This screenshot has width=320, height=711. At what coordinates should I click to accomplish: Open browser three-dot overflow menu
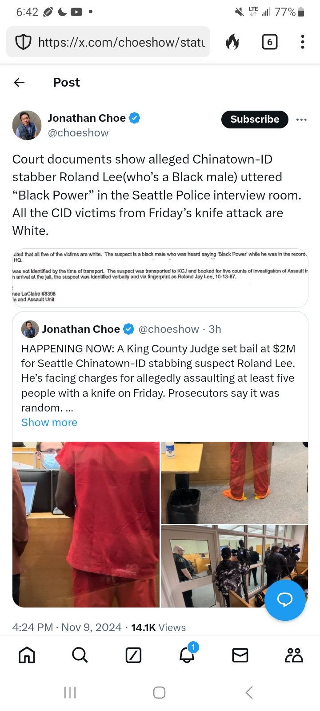pyautogui.click(x=302, y=42)
